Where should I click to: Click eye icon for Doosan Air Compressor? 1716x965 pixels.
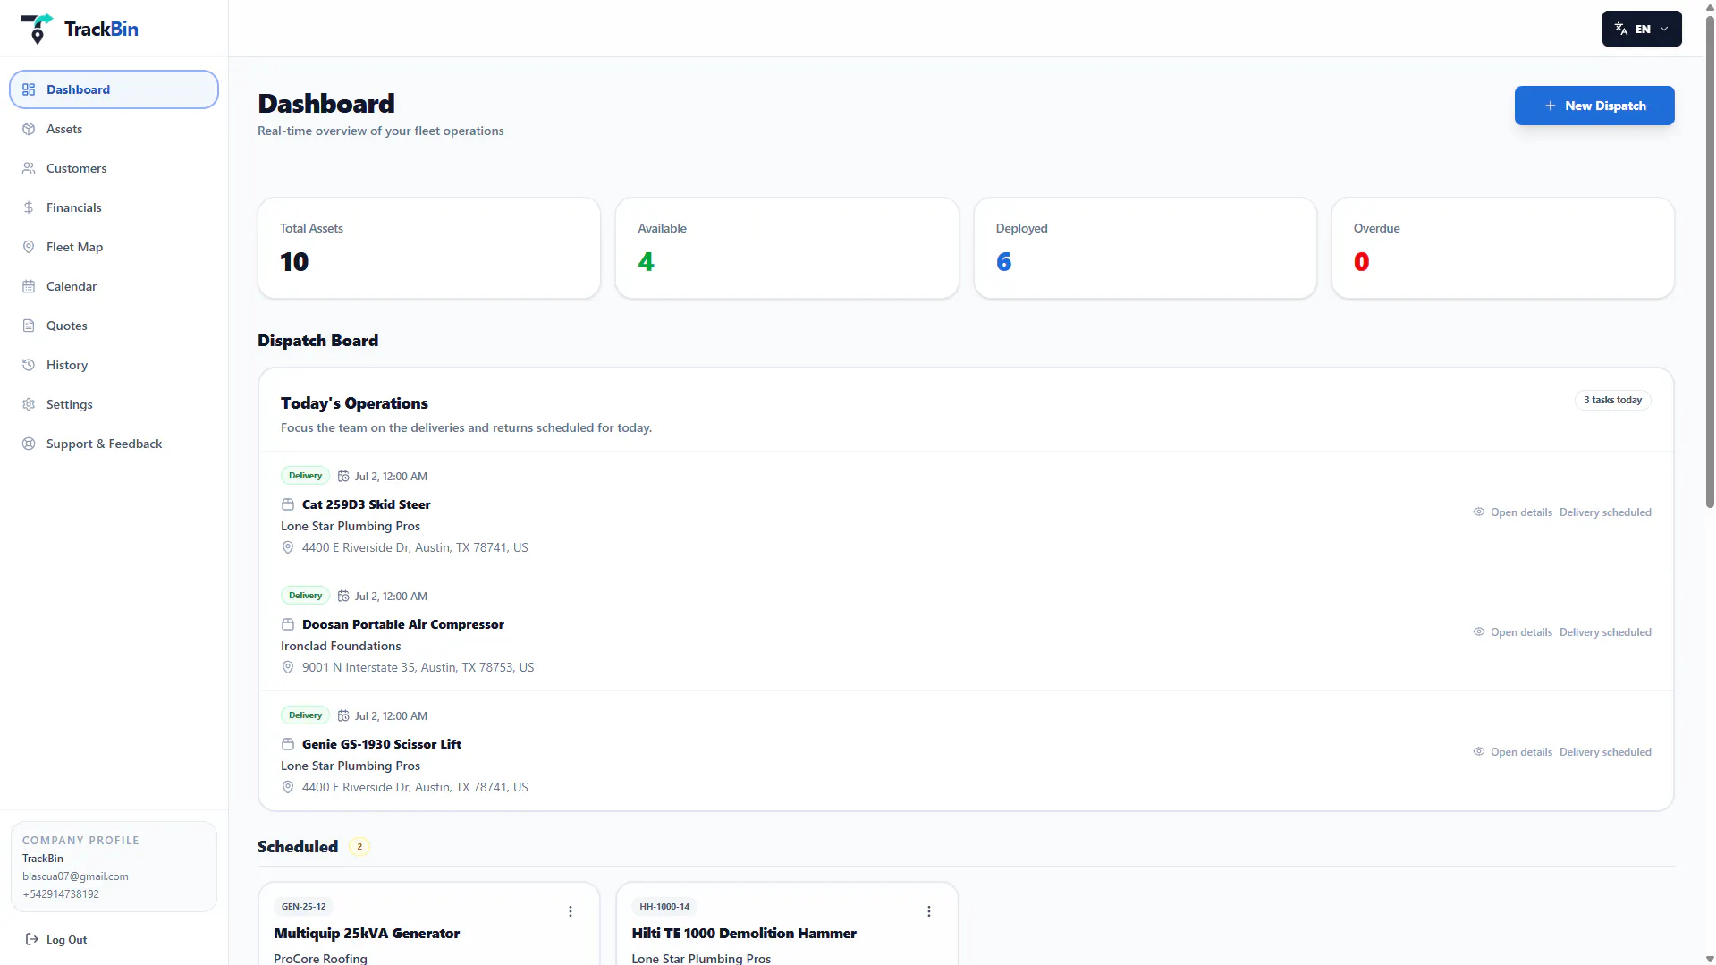click(1479, 632)
